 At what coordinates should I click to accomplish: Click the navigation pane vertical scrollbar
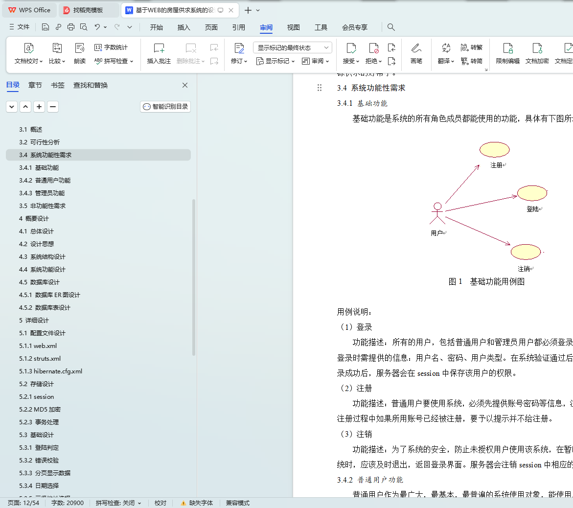click(x=194, y=277)
